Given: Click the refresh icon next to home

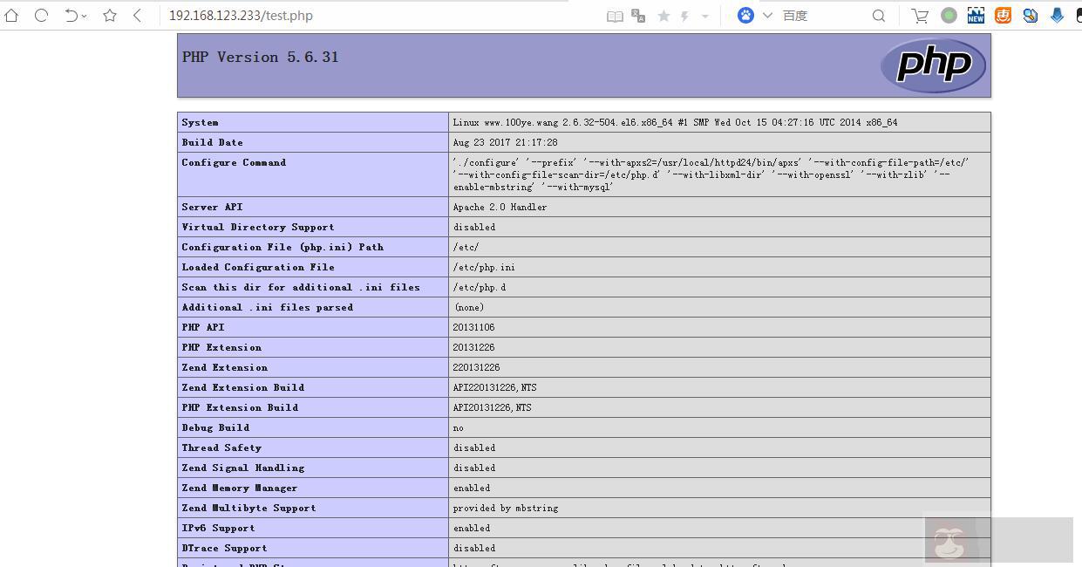Looking at the screenshot, I should (x=41, y=15).
